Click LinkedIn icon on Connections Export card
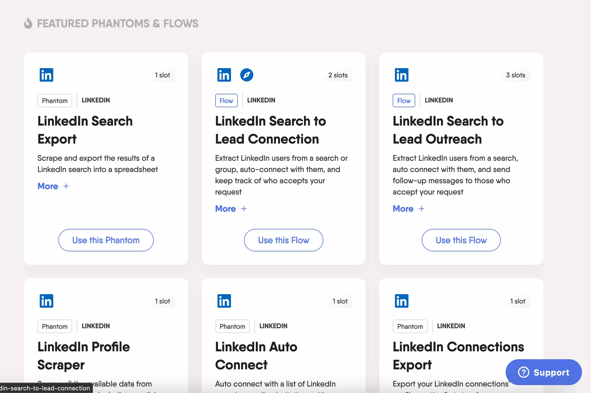The width and height of the screenshot is (591, 393). tap(401, 301)
